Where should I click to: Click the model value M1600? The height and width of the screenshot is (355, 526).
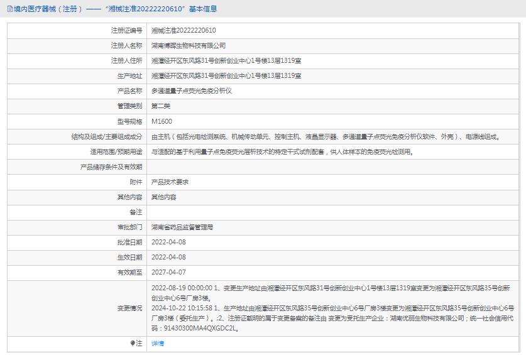point(162,121)
